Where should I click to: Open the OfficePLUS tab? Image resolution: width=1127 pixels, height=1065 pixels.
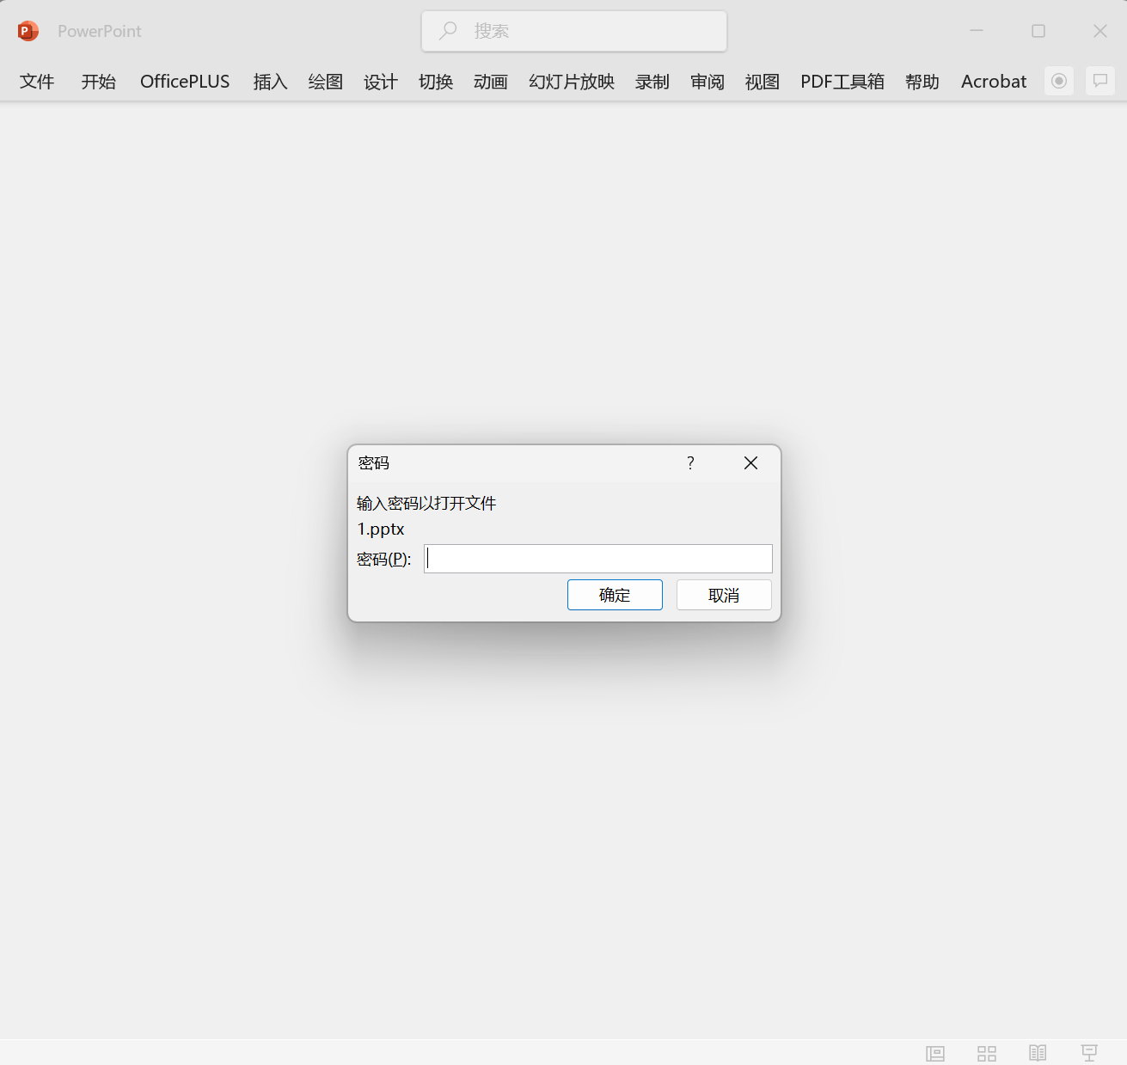tap(185, 82)
